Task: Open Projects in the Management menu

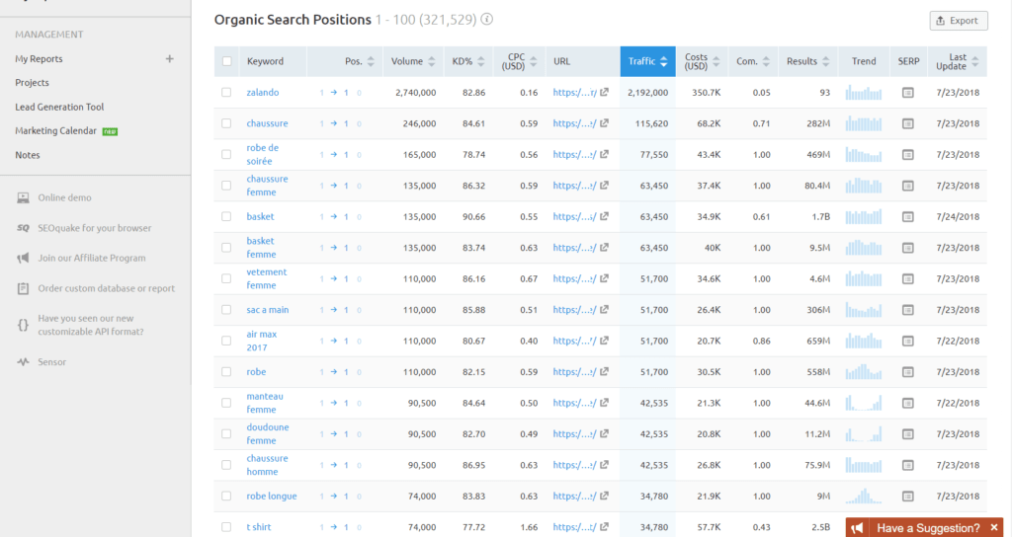Action: pos(32,83)
